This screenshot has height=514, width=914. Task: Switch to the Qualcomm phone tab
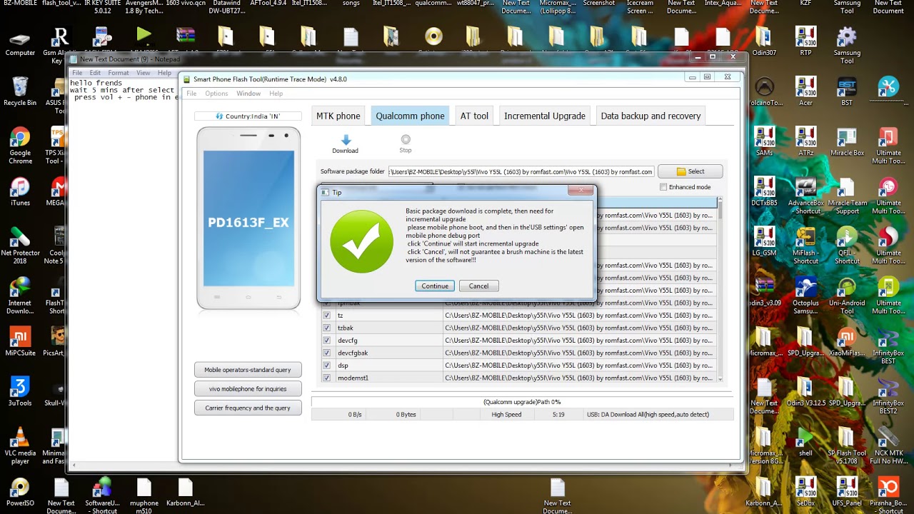click(410, 116)
